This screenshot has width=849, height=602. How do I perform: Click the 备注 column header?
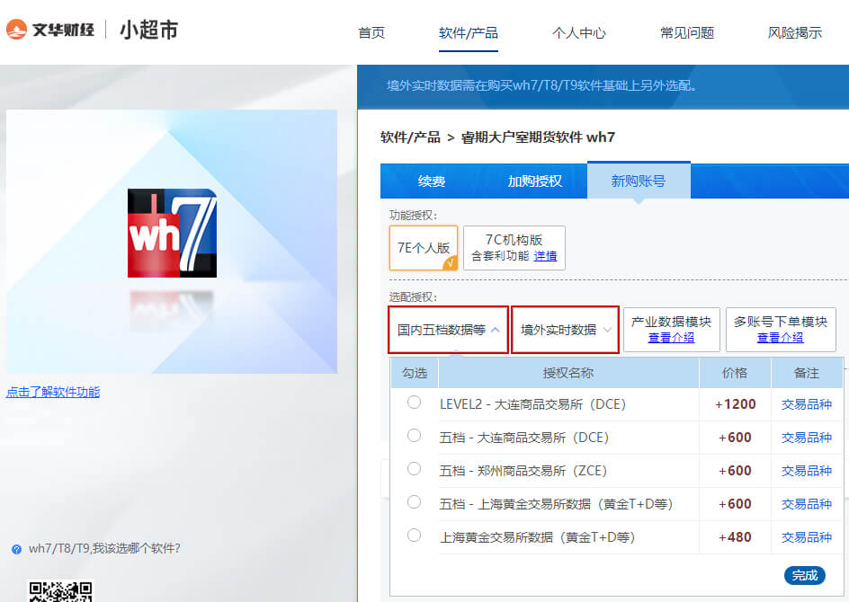point(806,373)
